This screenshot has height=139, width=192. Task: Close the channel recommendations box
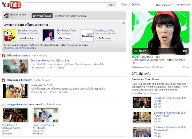[124, 23]
